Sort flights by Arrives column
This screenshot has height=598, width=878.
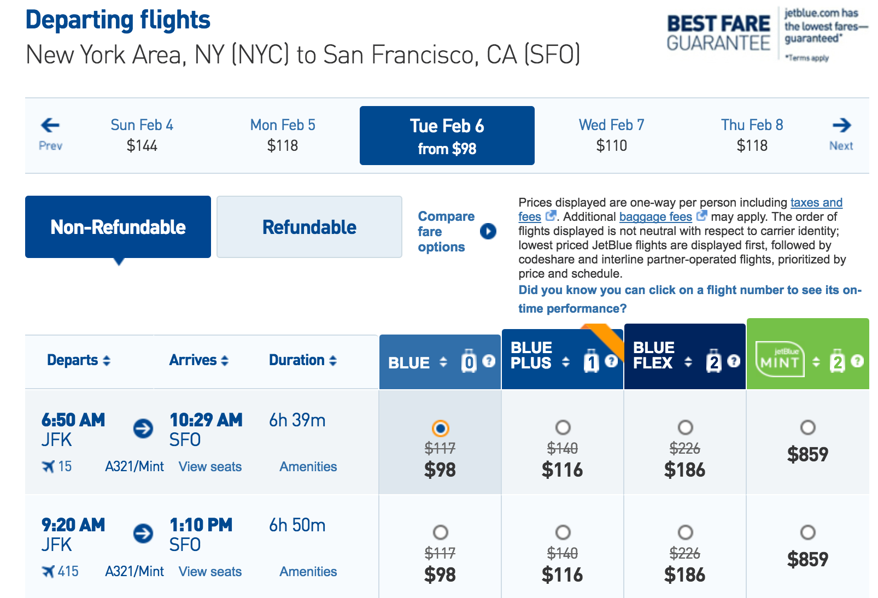click(199, 360)
